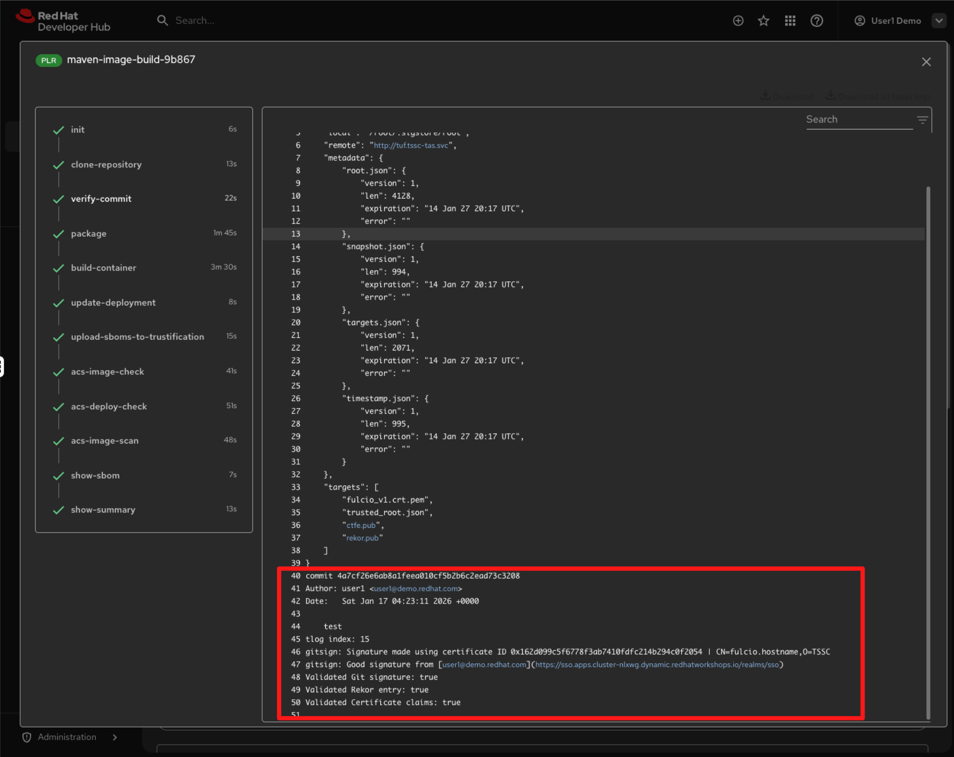Click the Red Hat Developer Hub logo
The image size is (954, 757).
(64, 21)
